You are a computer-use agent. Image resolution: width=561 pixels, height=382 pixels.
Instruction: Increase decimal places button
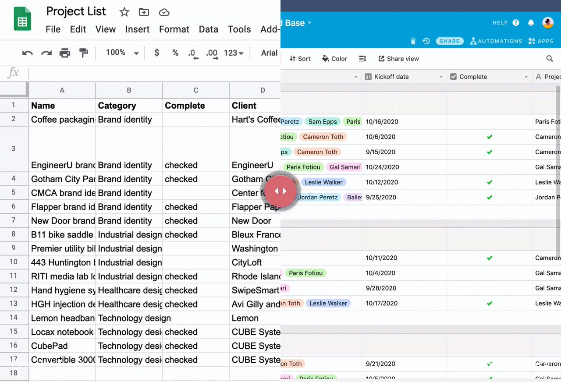[212, 54]
